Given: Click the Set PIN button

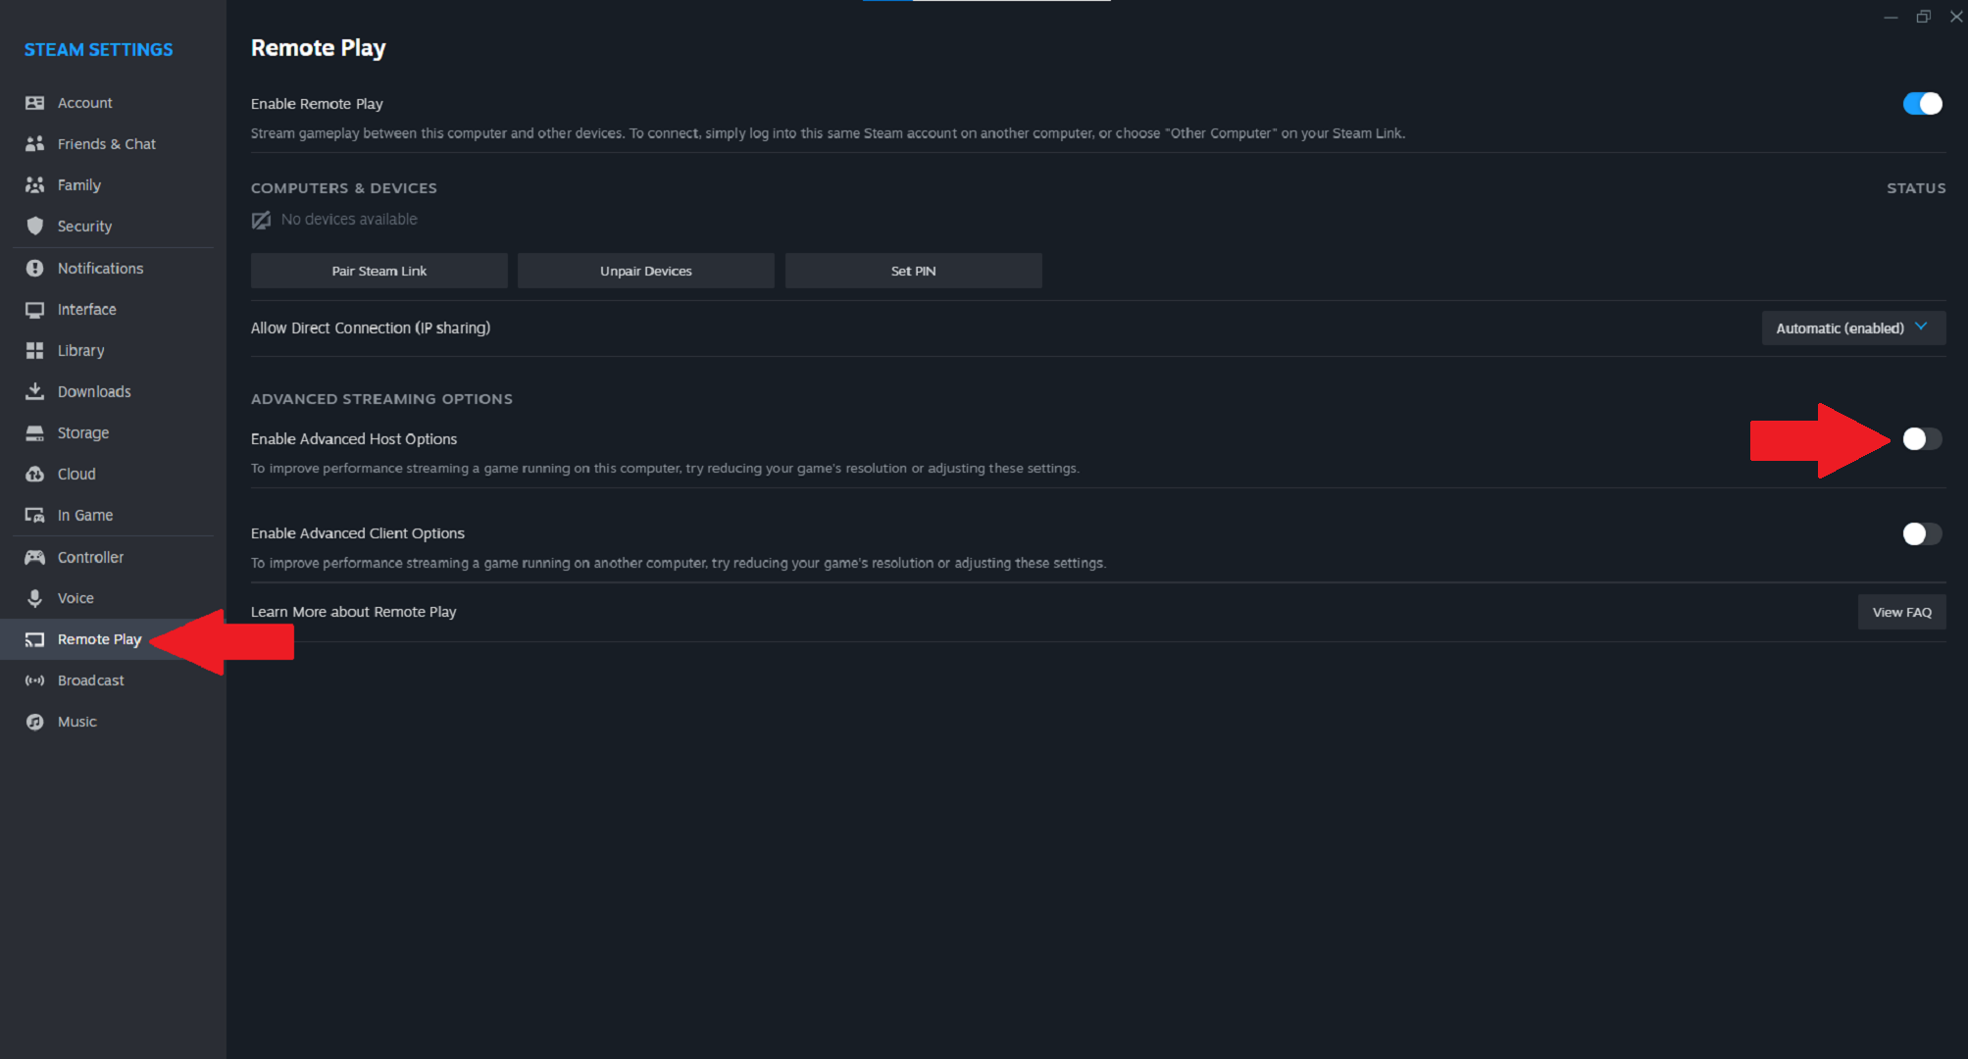Looking at the screenshot, I should pos(913,271).
